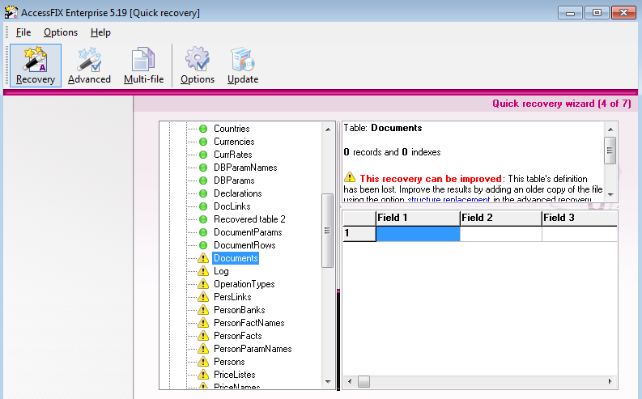This screenshot has width=642, height=399.
Task: Select the DocLinks table
Action: 232,206
